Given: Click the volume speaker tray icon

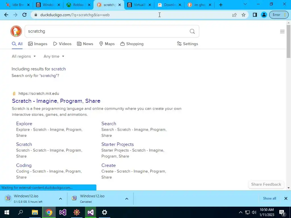Looking at the screenshot, I should pos(254,212).
